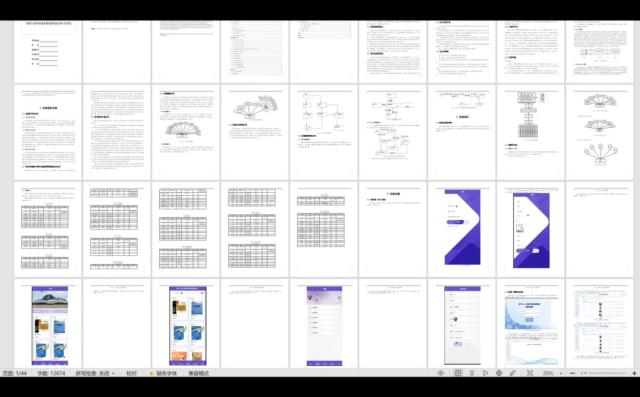
Task: Show word count details 字数: 12674
Action: pos(51,374)
